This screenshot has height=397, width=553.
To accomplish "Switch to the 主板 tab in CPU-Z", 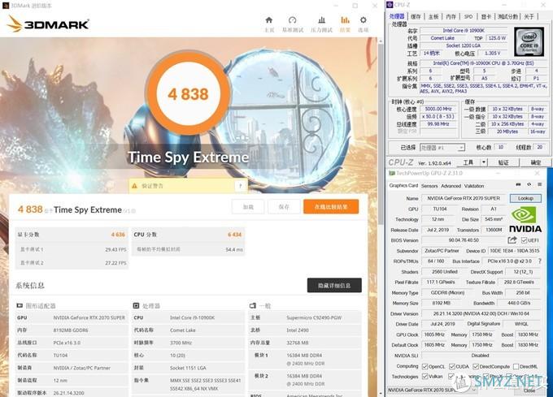I will [433, 16].
